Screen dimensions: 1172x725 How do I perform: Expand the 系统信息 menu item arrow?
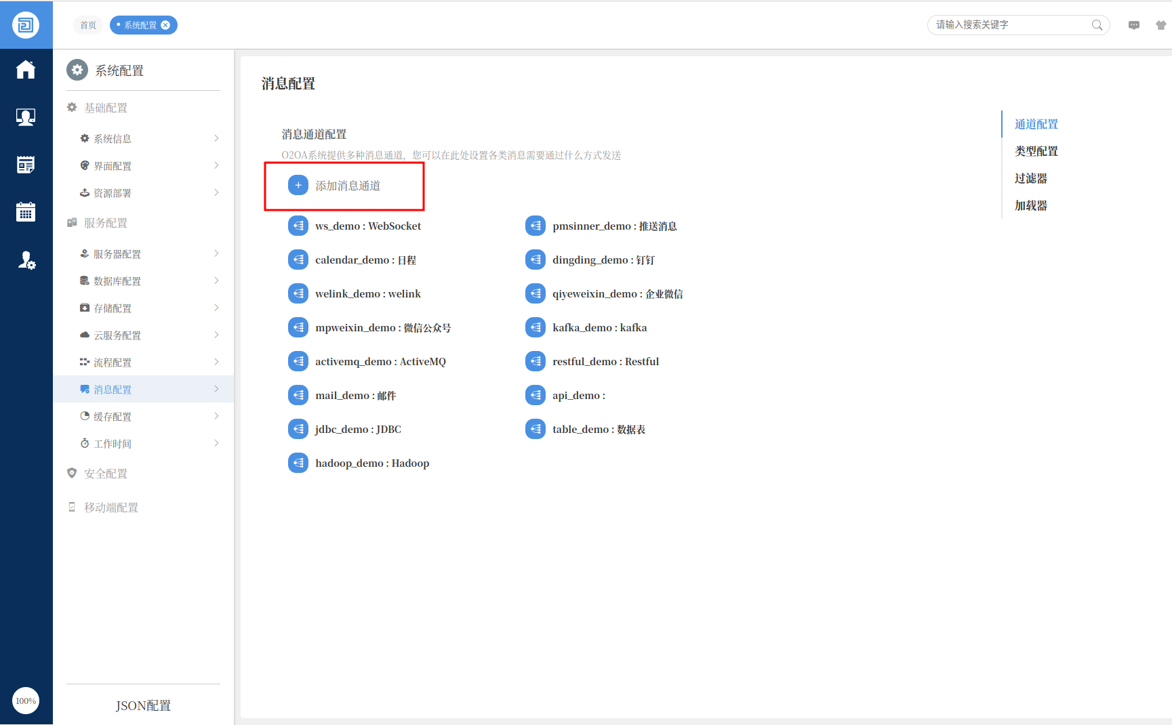click(216, 138)
